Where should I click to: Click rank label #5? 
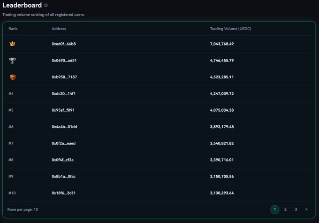pos(11,110)
